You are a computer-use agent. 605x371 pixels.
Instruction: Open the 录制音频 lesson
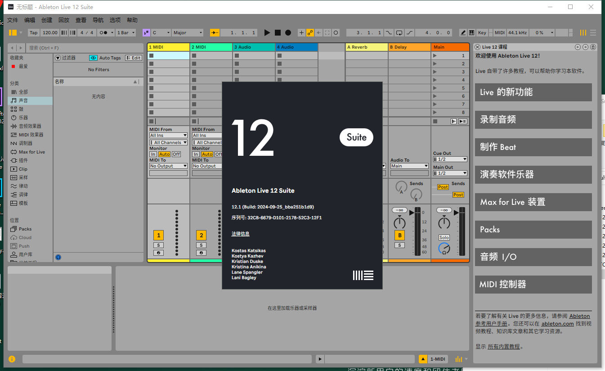[533, 119]
